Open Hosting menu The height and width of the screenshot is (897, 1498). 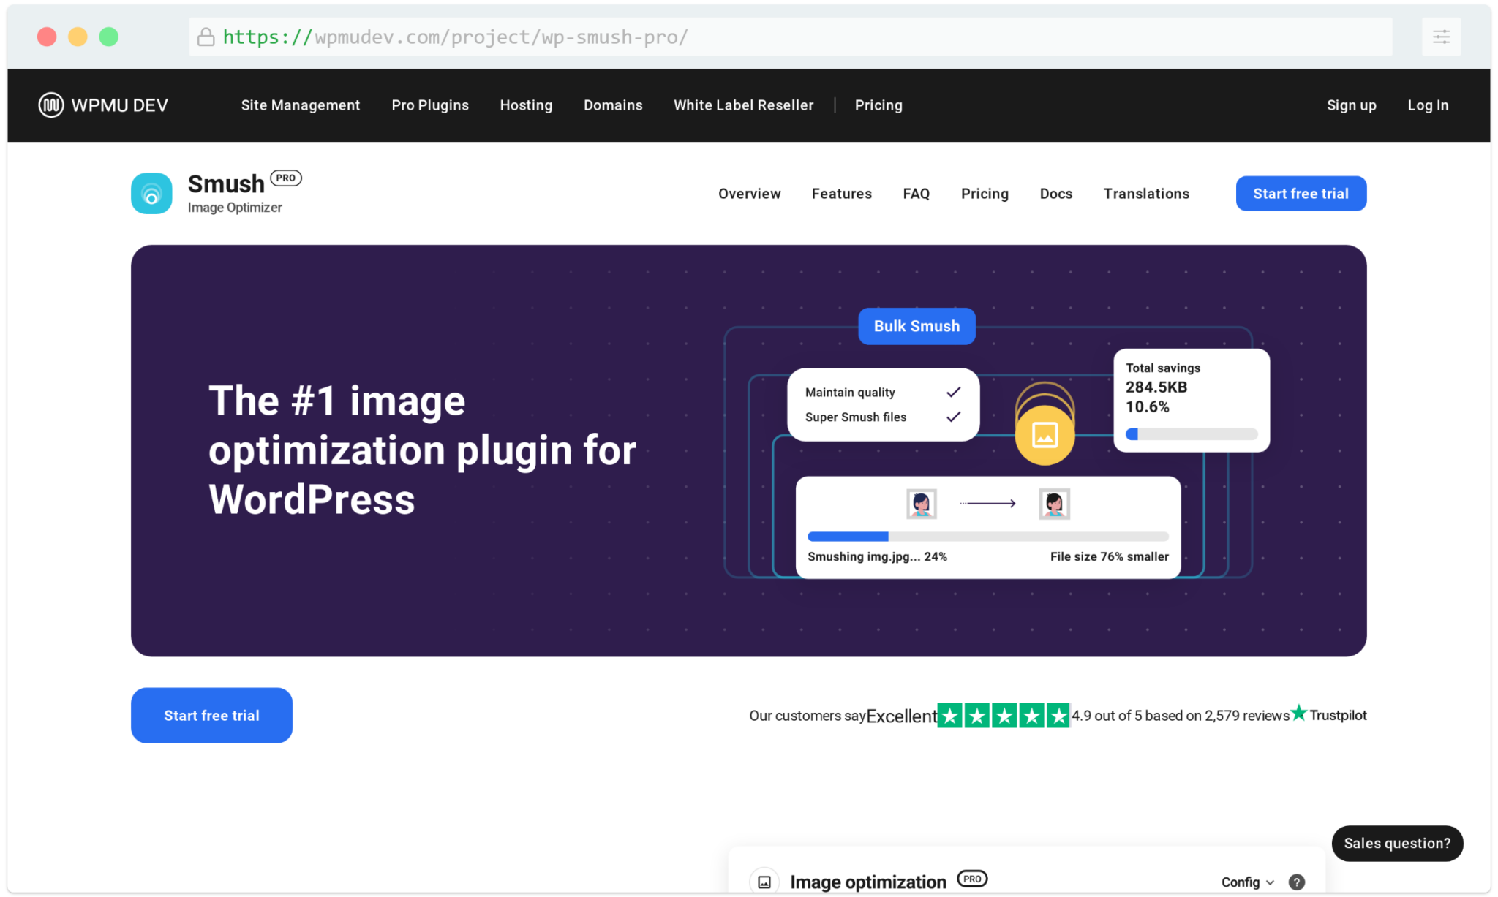[x=526, y=105]
